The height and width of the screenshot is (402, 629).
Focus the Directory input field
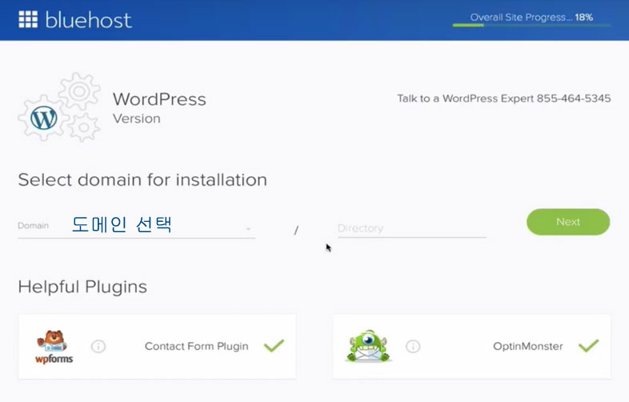411,228
